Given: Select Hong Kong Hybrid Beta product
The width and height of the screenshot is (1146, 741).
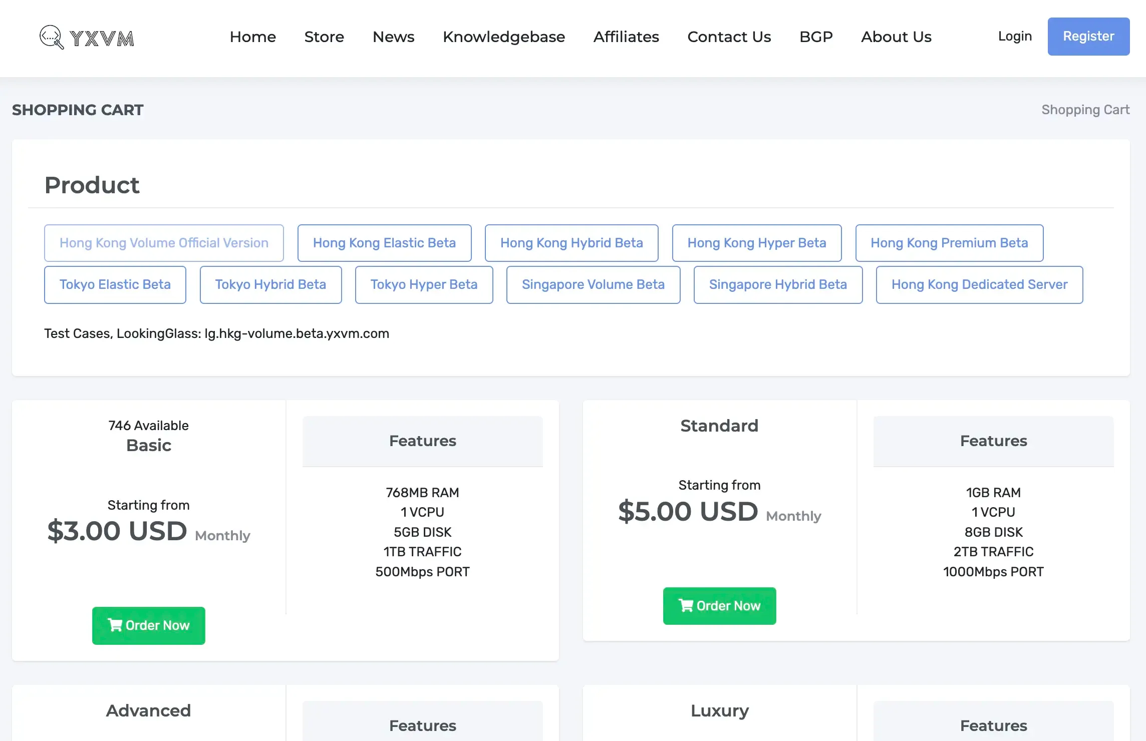Looking at the screenshot, I should [x=571, y=243].
